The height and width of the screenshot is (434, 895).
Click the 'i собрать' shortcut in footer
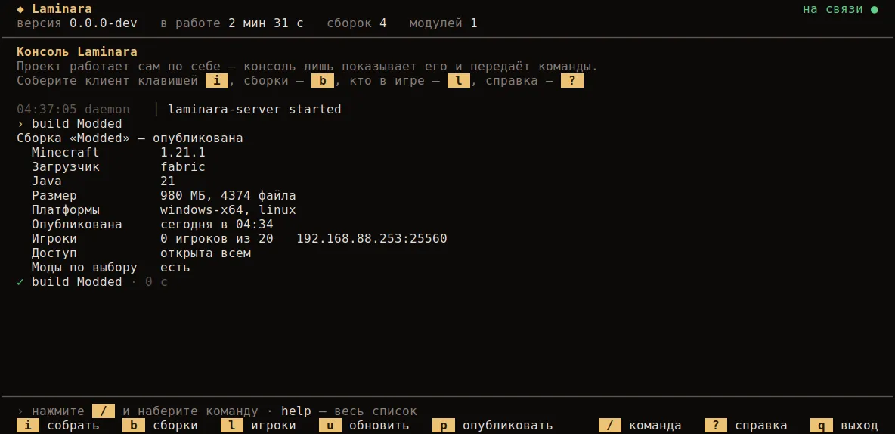57,426
